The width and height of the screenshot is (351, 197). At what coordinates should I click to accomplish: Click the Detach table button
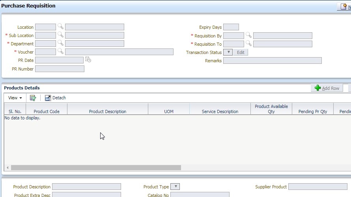pos(55,98)
